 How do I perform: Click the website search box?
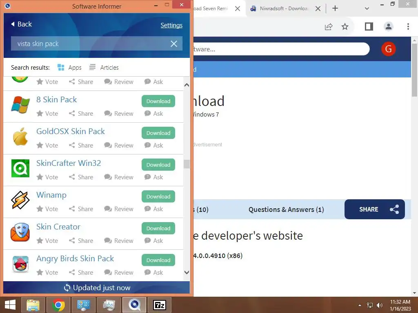[x=281, y=49]
